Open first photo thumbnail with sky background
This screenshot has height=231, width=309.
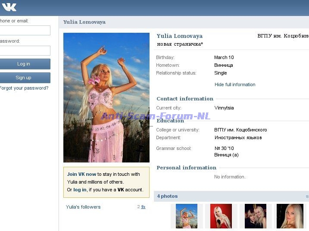tap(186, 216)
